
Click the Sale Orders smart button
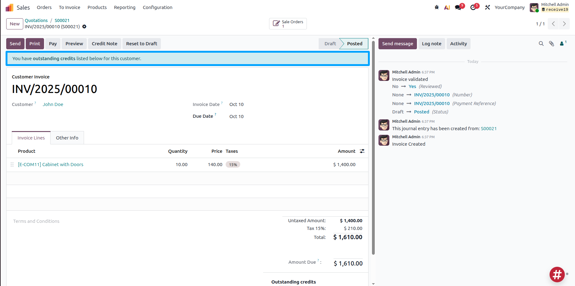pos(288,24)
